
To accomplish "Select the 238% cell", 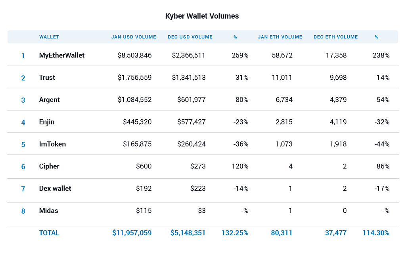I will (x=381, y=55).
